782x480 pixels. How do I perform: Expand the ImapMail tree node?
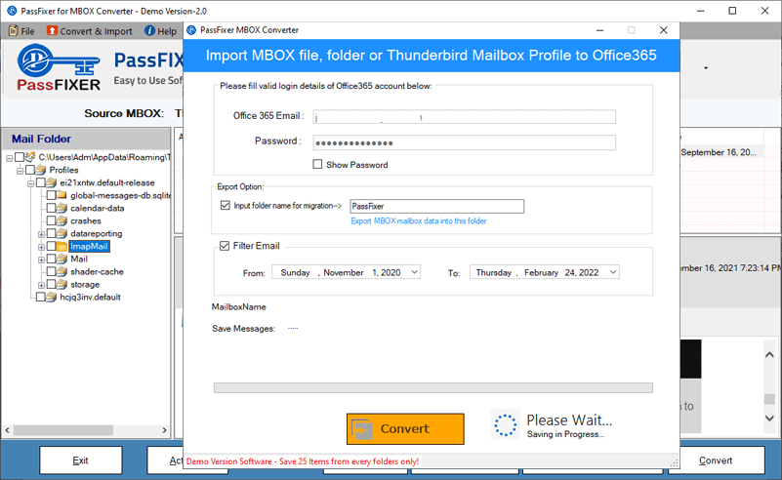[x=41, y=247]
